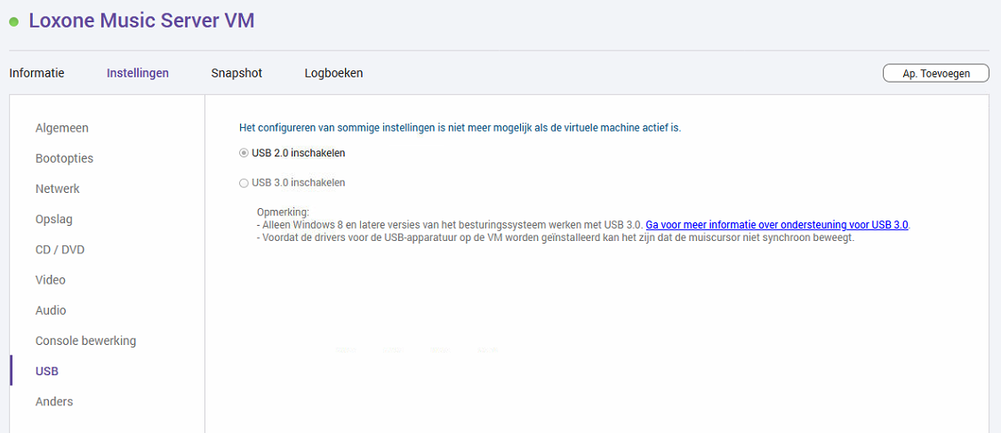This screenshot has height=433, width=1001.
Task: Click the Loxone Music Server VM title
Action: tap(141, 20)
